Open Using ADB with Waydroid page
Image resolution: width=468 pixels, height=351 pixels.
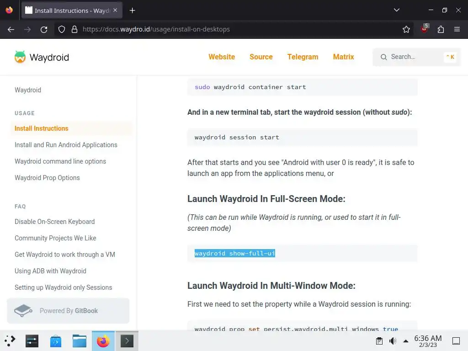pos(50,271)
